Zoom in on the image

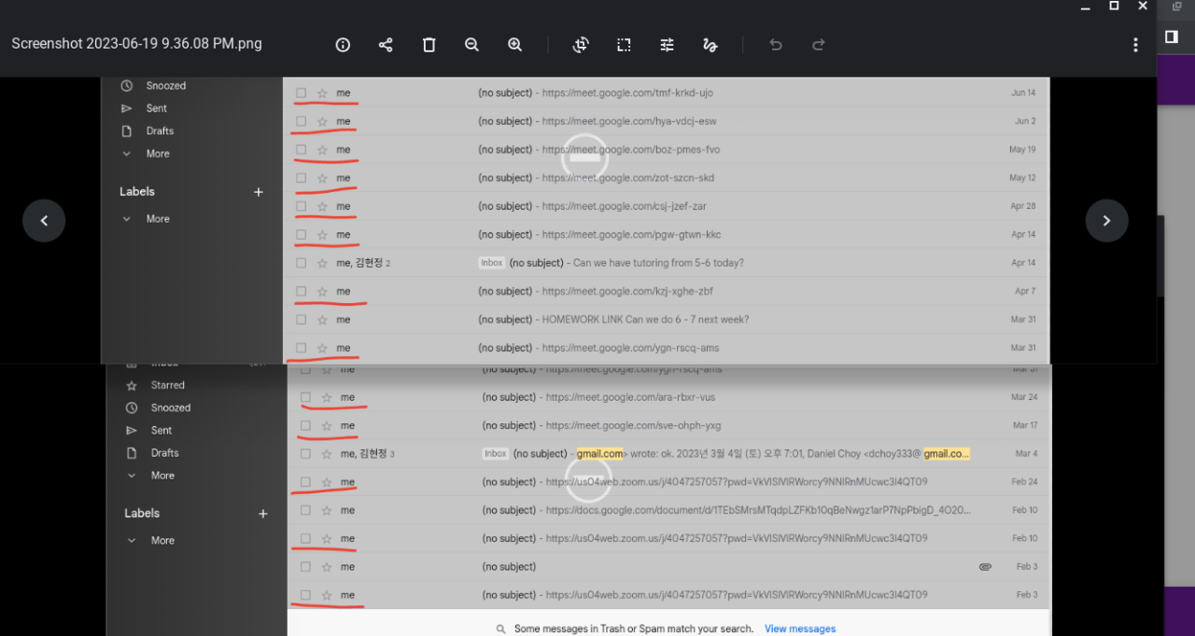[514, 45]
